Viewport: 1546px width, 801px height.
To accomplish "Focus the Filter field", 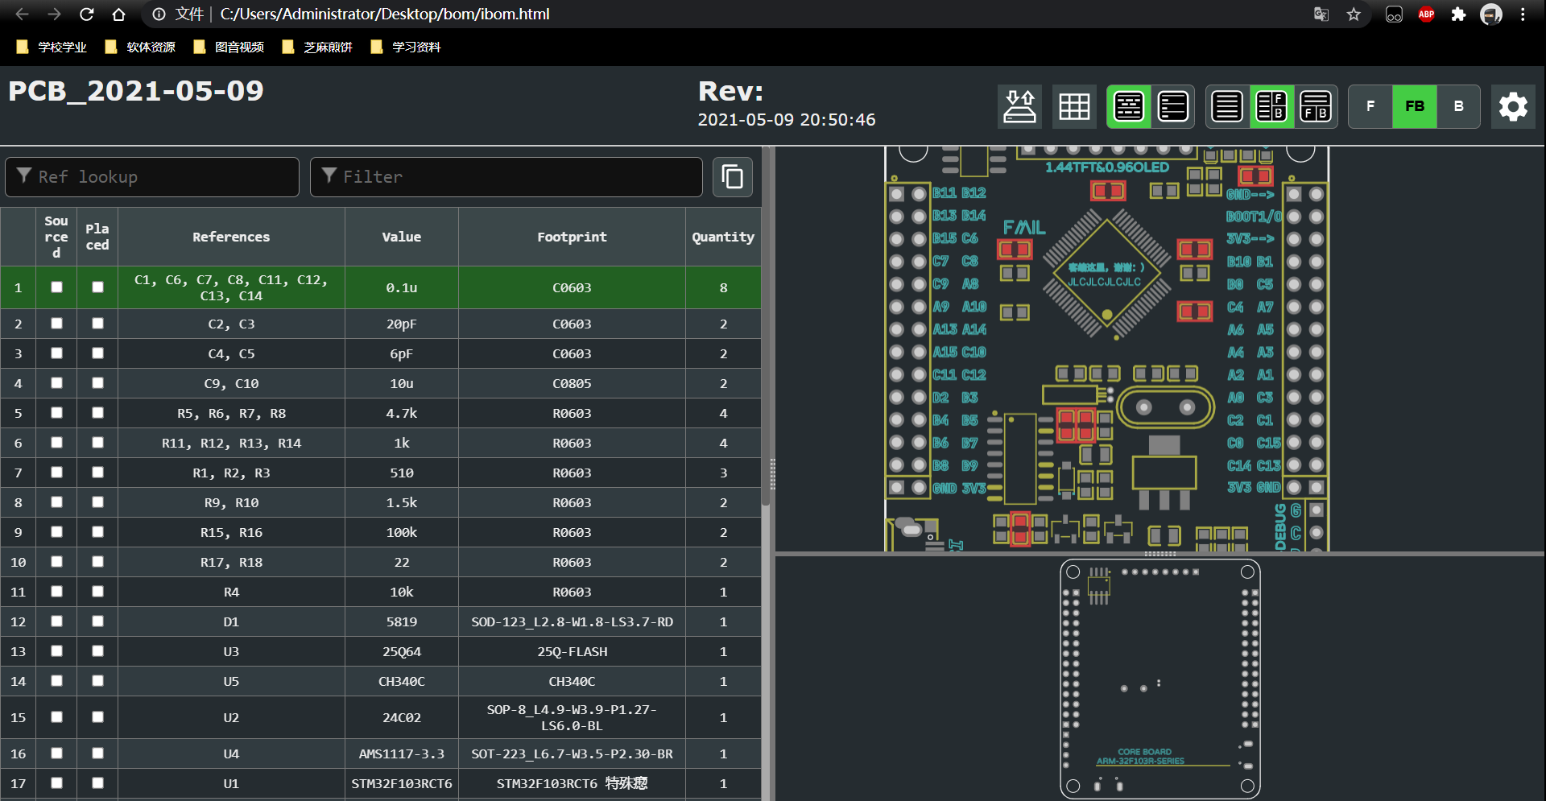I will (506, 177).
